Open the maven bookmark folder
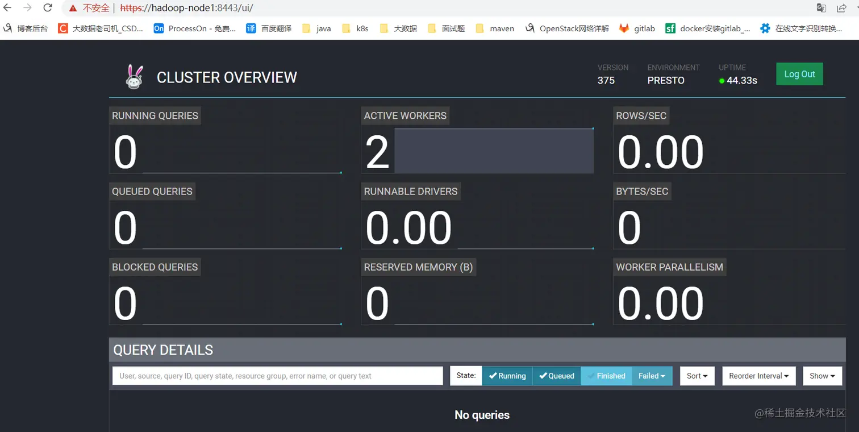859x432 pixels. [x=495, y=28]
